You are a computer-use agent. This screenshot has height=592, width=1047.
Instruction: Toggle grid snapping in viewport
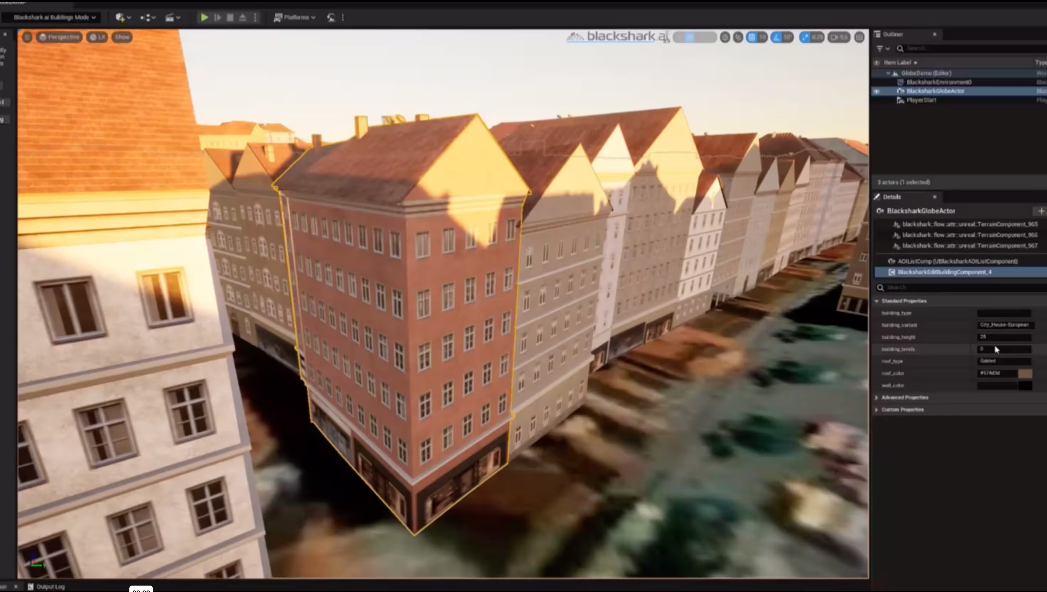752,37
